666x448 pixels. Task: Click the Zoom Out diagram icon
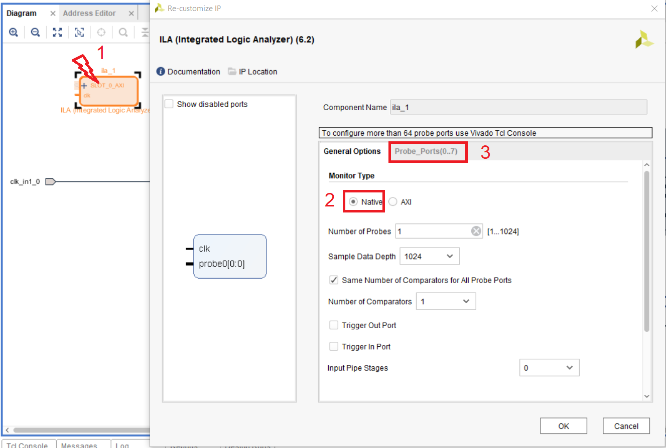point(35,33)
